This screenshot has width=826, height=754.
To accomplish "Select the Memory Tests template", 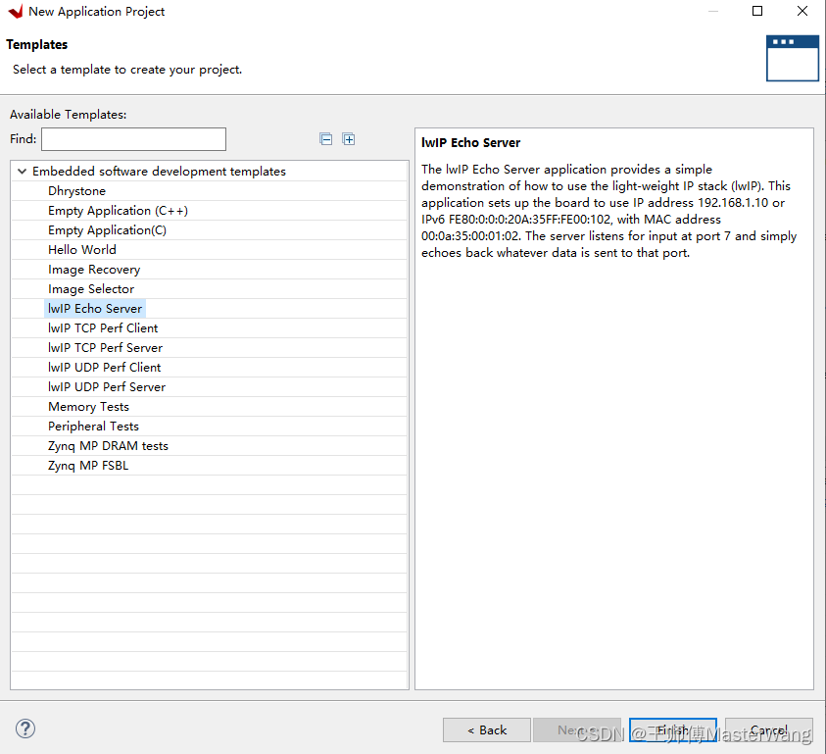I will click(88, 407).
